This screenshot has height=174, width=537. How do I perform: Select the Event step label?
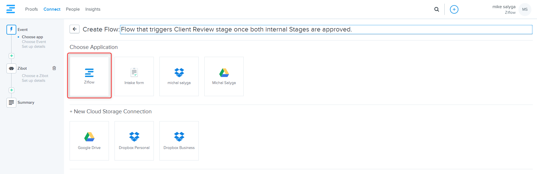(x=23, y=30)
